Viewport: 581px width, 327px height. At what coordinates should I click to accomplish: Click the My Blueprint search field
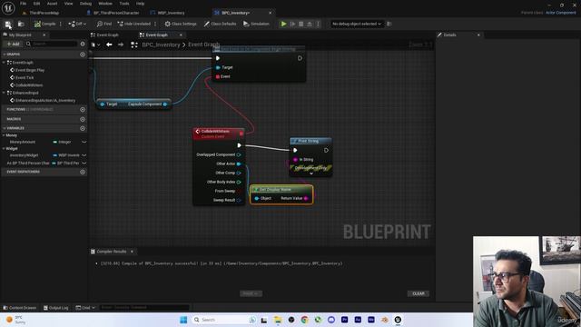[x=52, y=45]
